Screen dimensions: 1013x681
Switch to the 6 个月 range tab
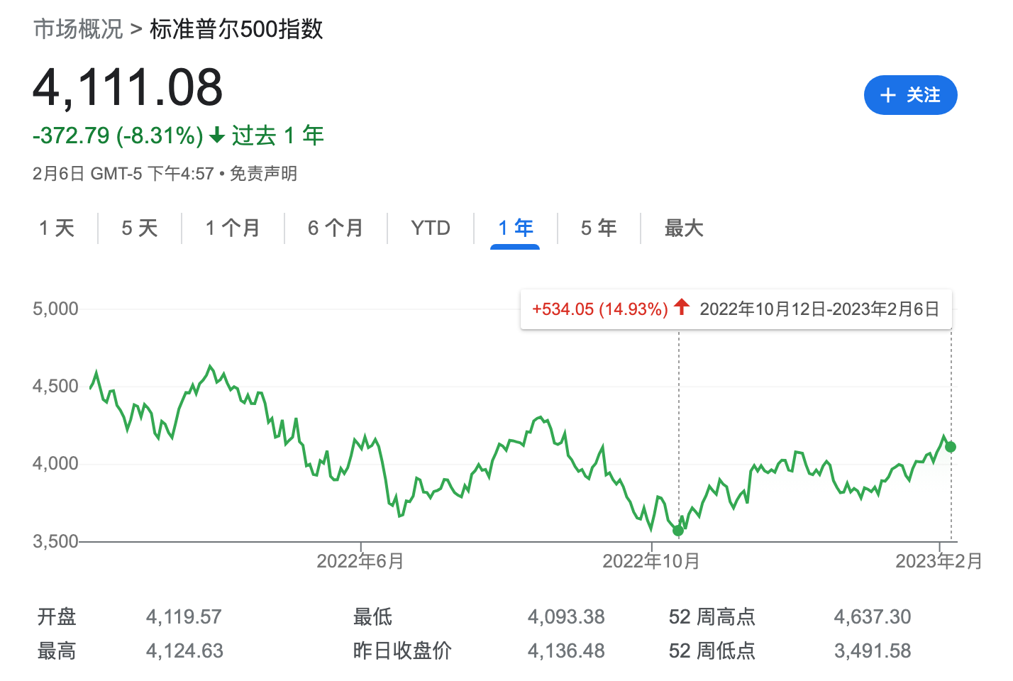point(336,228)
